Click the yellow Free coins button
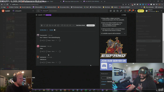 coord(141,11)
